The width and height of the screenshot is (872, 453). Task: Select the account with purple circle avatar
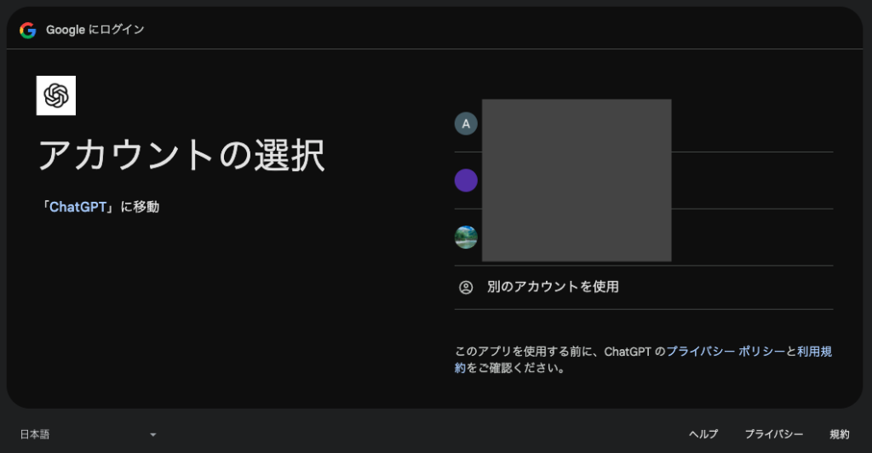click(x=644, y=181)
